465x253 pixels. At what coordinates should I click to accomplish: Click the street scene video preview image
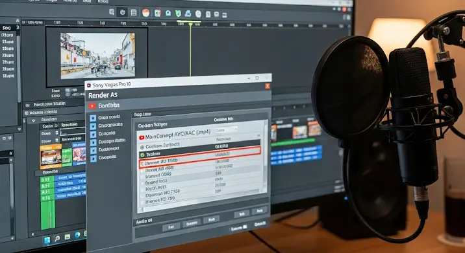[x=97, y=55]
